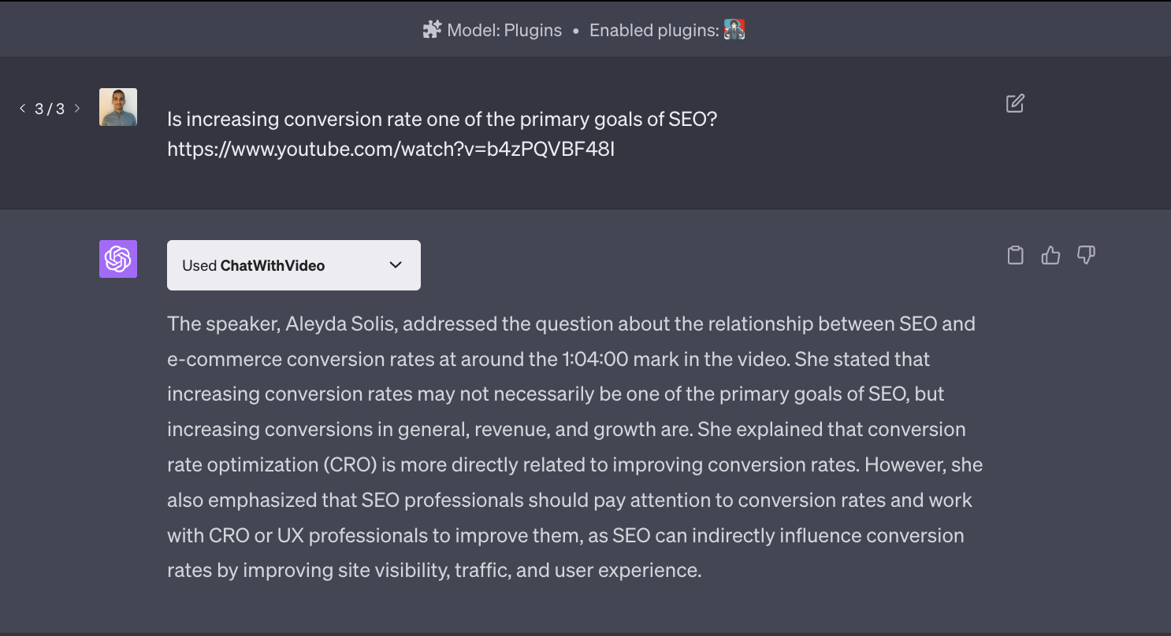
Task: Click the question about SEO conversion rate
Action: 442,120
